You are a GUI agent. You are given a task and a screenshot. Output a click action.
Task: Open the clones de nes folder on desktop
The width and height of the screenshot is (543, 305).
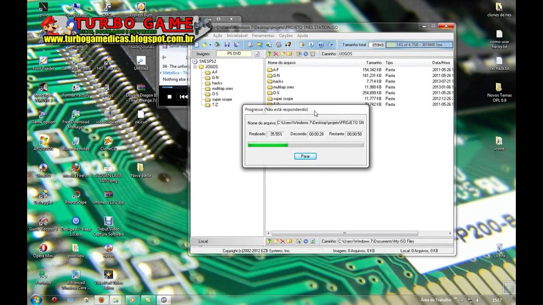pos(499,9)
